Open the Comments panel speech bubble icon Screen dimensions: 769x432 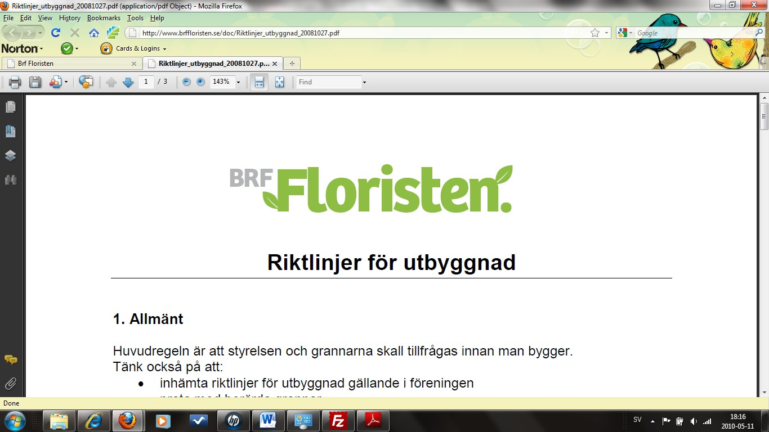coord(11,359)
